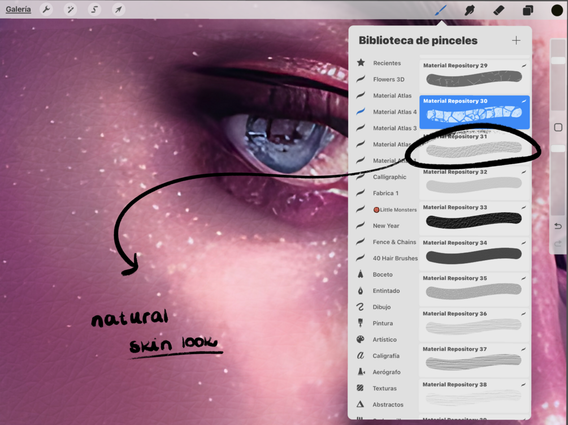Image resolution: width=568 pixels, height=425 pixels.
Task: Select the S-shaped Selection tool
Action: [94, 10]
